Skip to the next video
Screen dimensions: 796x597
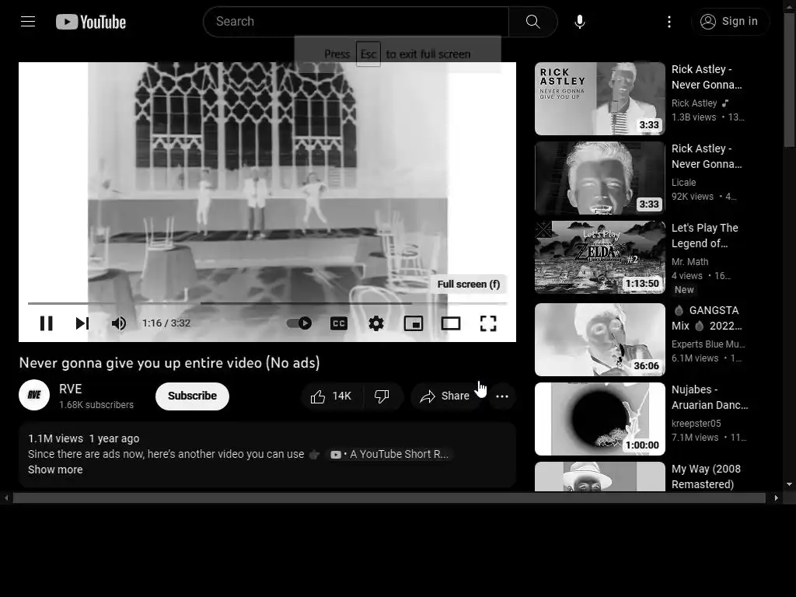(82, 323)
